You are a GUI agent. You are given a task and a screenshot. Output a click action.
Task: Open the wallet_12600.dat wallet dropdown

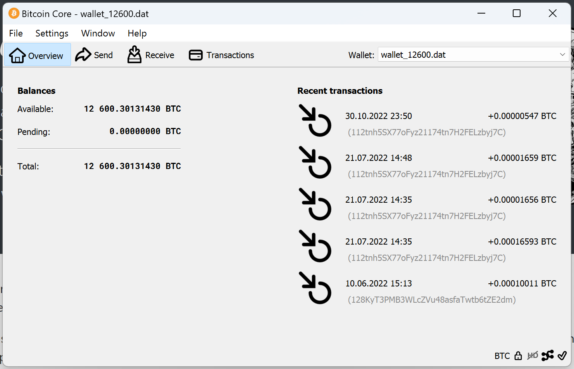(x=473, y=55)
